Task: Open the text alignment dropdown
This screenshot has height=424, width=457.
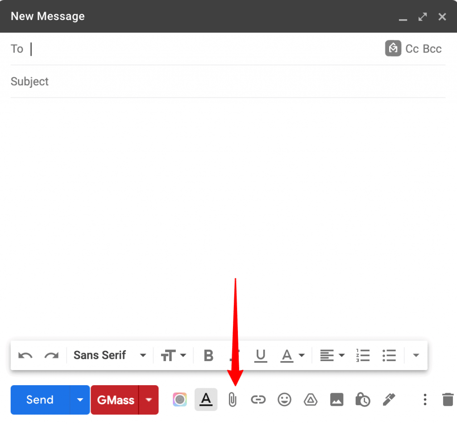Action: [332, 355]
